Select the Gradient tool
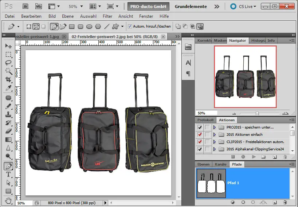298x207 pixels. pos(8,139)
